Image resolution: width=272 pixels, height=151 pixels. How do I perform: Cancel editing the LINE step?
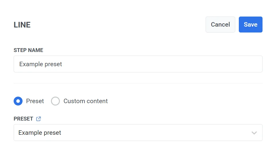click(220, 25)
